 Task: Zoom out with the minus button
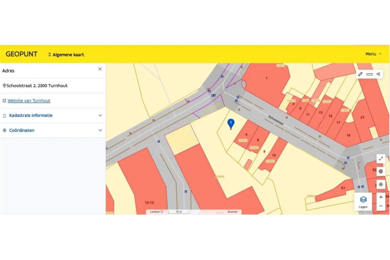click(x=381, y=206)
